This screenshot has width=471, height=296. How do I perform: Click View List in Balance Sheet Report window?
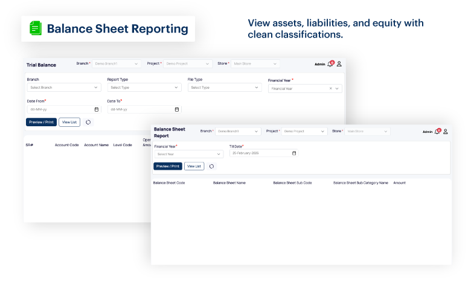click(x=194, y=166)
